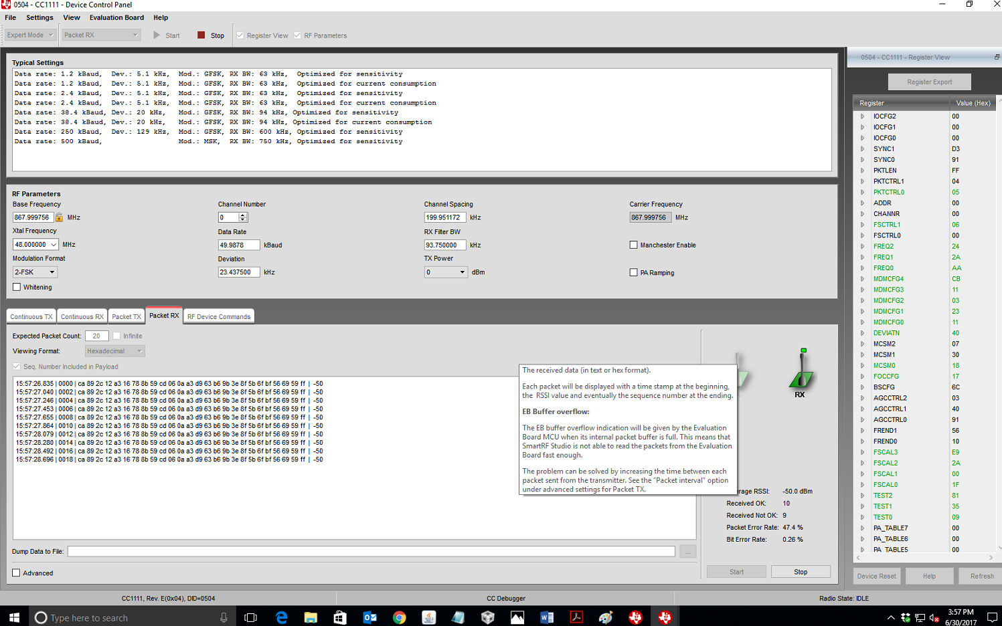Open File Explorer from the taskbar
Viewport: 1002px width, 626px height.
[x=311, y=617]
